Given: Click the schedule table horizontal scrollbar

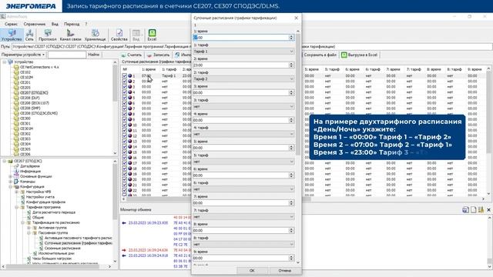Looking at the screenshot, I should coord(218,199).
